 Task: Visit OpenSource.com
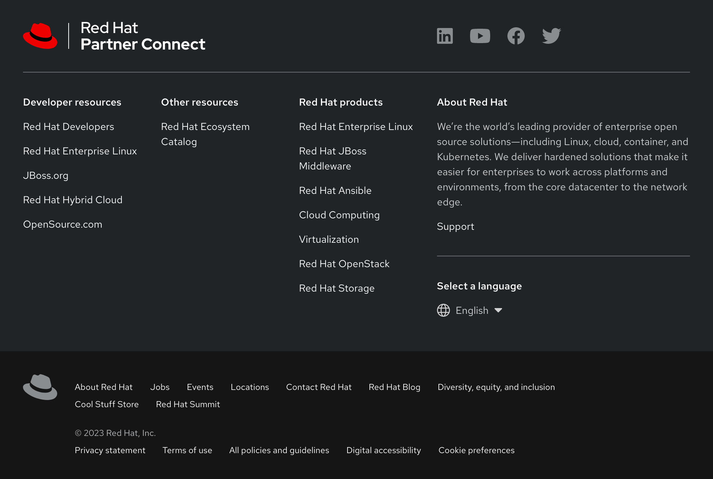click(63, 224)
